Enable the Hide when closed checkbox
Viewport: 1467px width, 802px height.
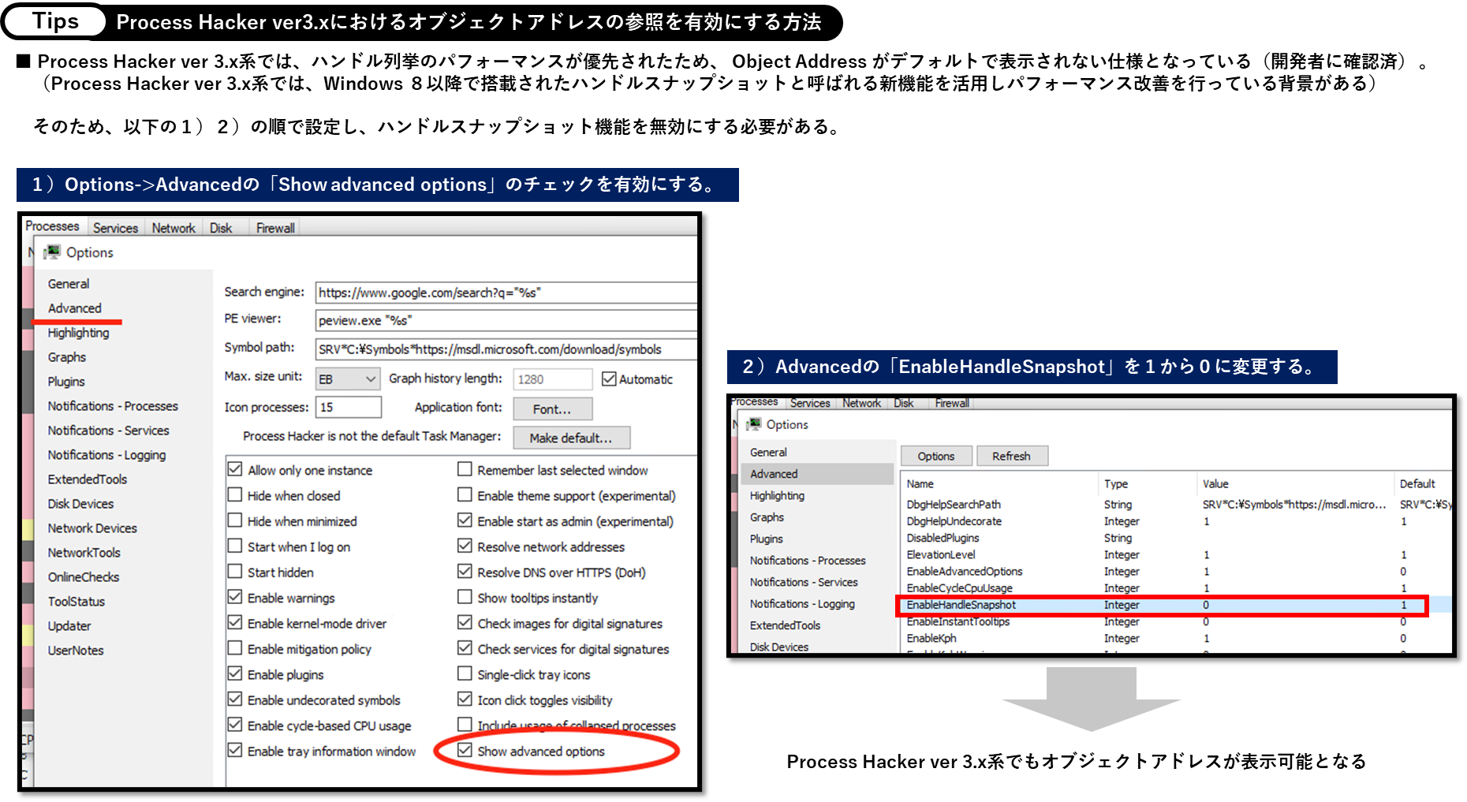tap(235, 495)
